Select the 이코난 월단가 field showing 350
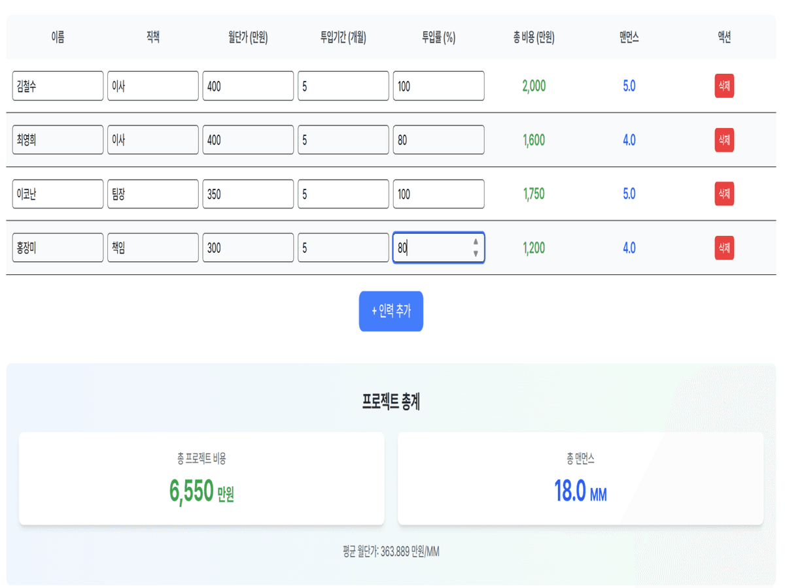Image resolution: width=785 pixels, height=588 pixels. tap(248, 194)
